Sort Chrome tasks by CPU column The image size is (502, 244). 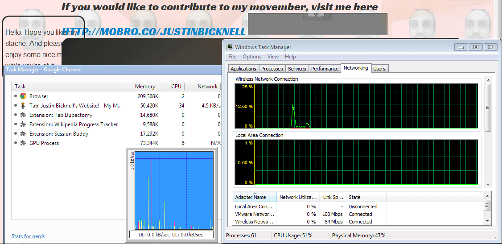tap(172, 86)
